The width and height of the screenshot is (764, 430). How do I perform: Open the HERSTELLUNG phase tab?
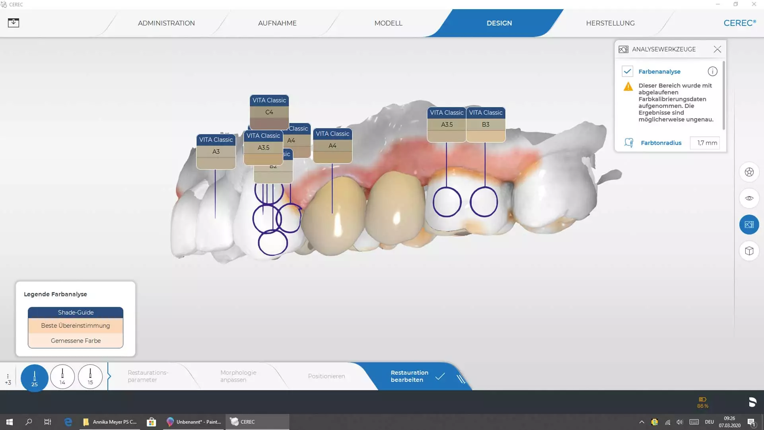610,23
